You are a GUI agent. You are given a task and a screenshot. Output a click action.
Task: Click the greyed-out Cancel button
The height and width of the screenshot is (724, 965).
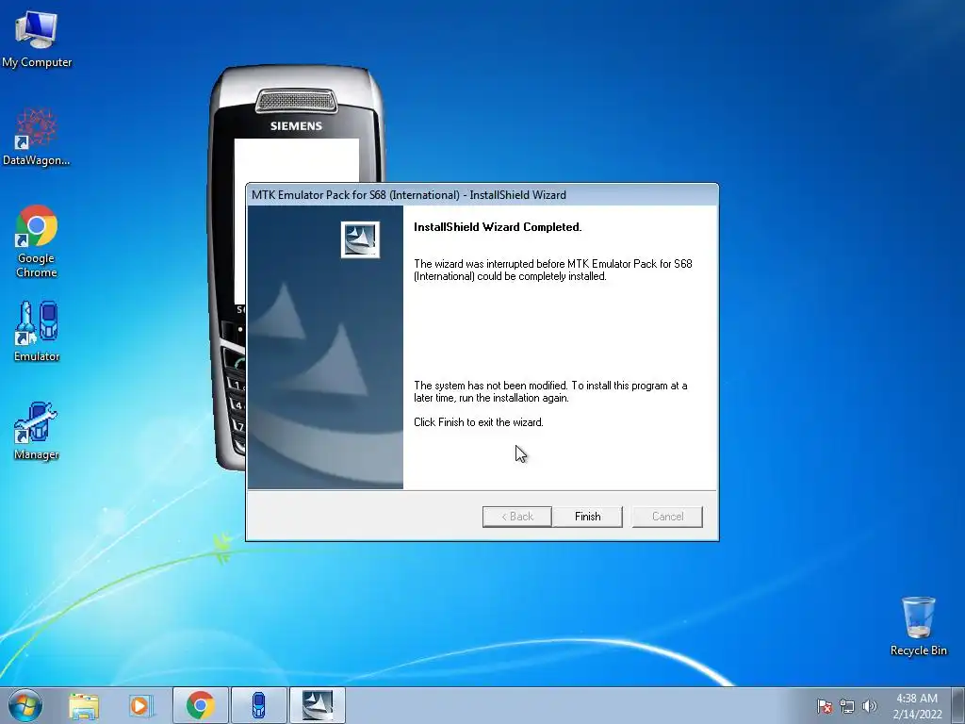667,517
